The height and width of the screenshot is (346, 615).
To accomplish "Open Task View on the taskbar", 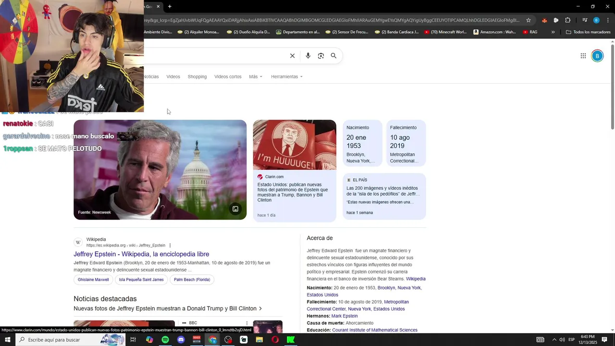I will (x=133, y=340).
